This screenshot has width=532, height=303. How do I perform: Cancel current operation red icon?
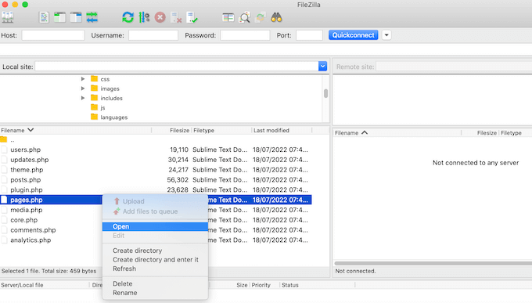point(160,17)
